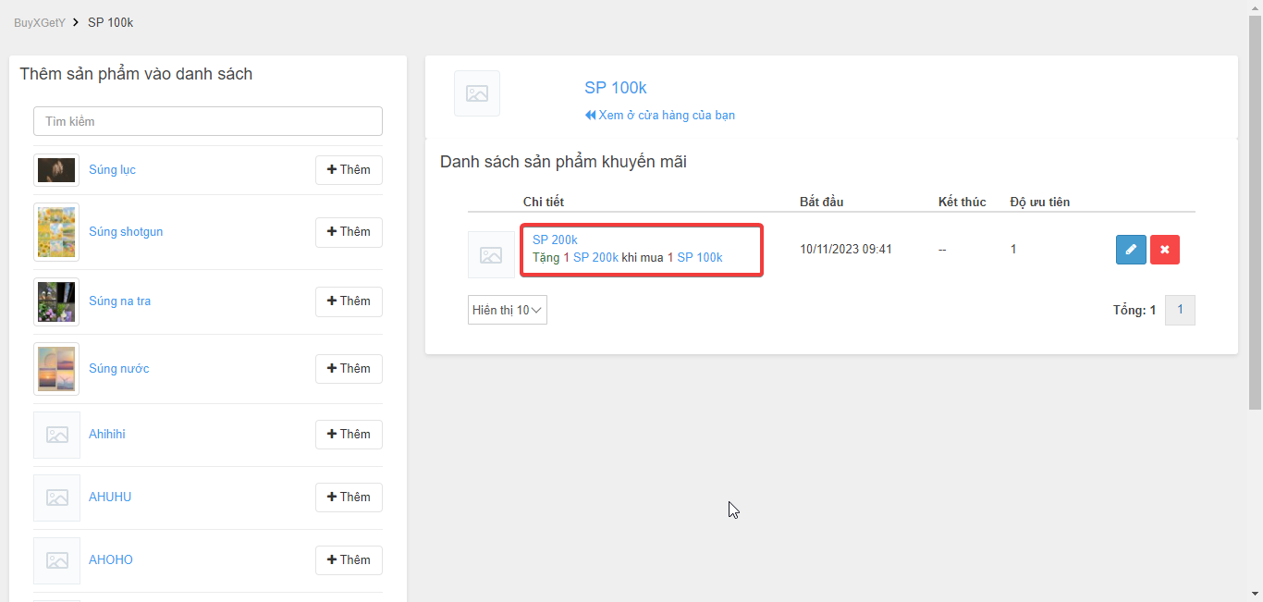The height and width of the screenshot is (602, 1263).
Task: Click the SP 100k breadcrumb item
Action: [111, 22]
